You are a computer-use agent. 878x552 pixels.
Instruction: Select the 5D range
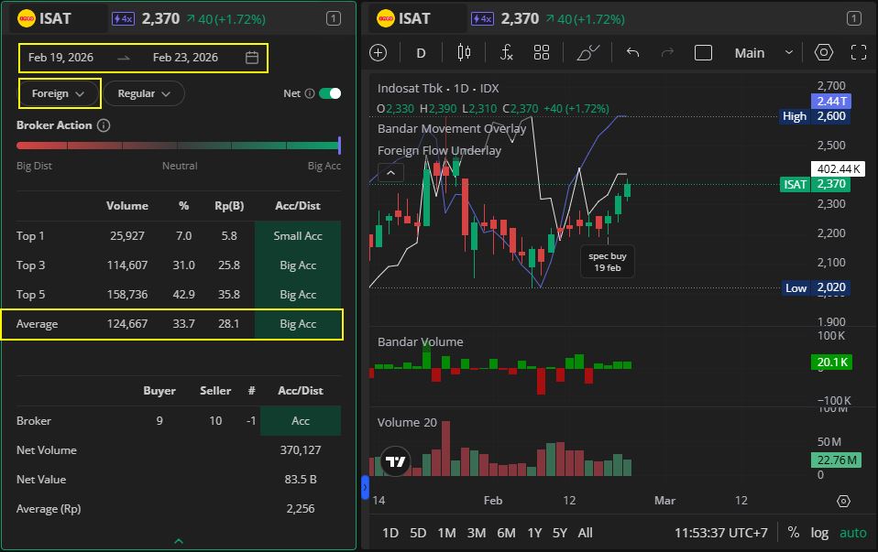coord(418,533)
